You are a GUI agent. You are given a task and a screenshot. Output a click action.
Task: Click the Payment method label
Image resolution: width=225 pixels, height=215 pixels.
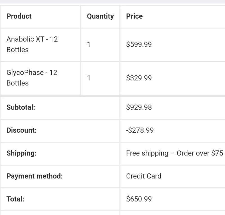click(x=35, y=176)
